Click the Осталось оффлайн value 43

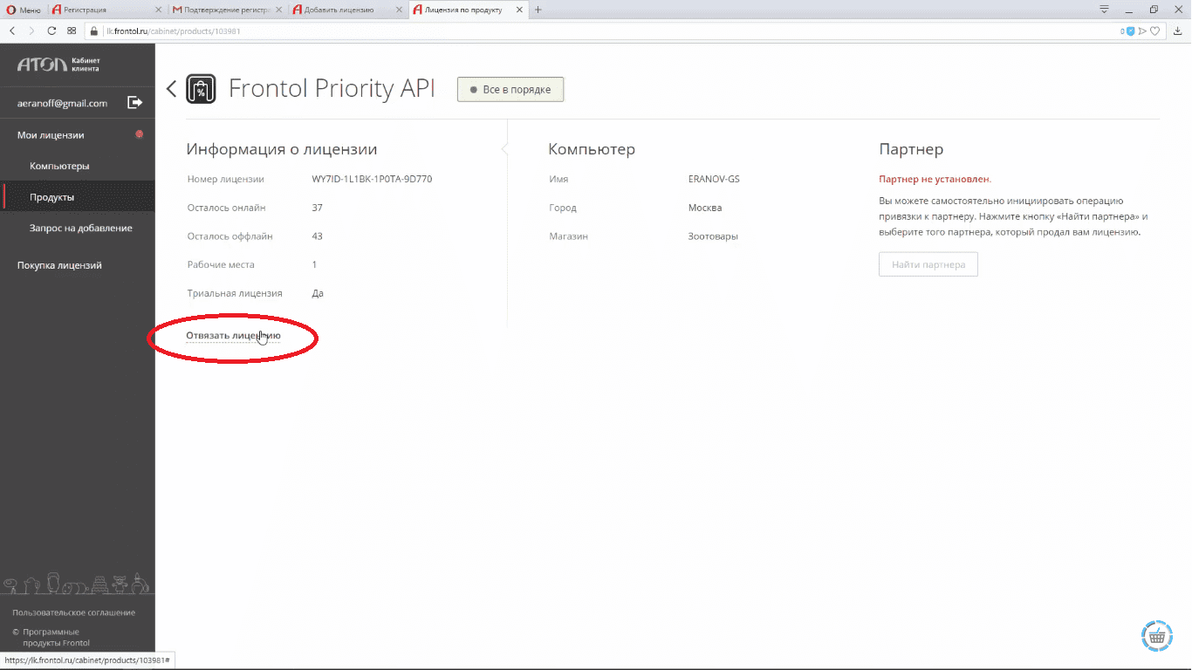[317, 236]
